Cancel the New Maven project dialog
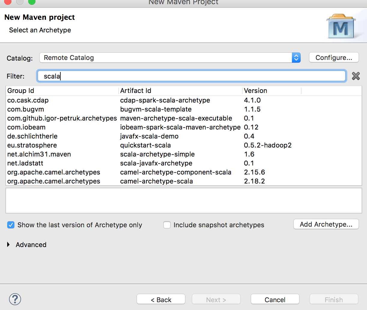The height and width of the screenshot is (310, 367). (x=275, y=300)
